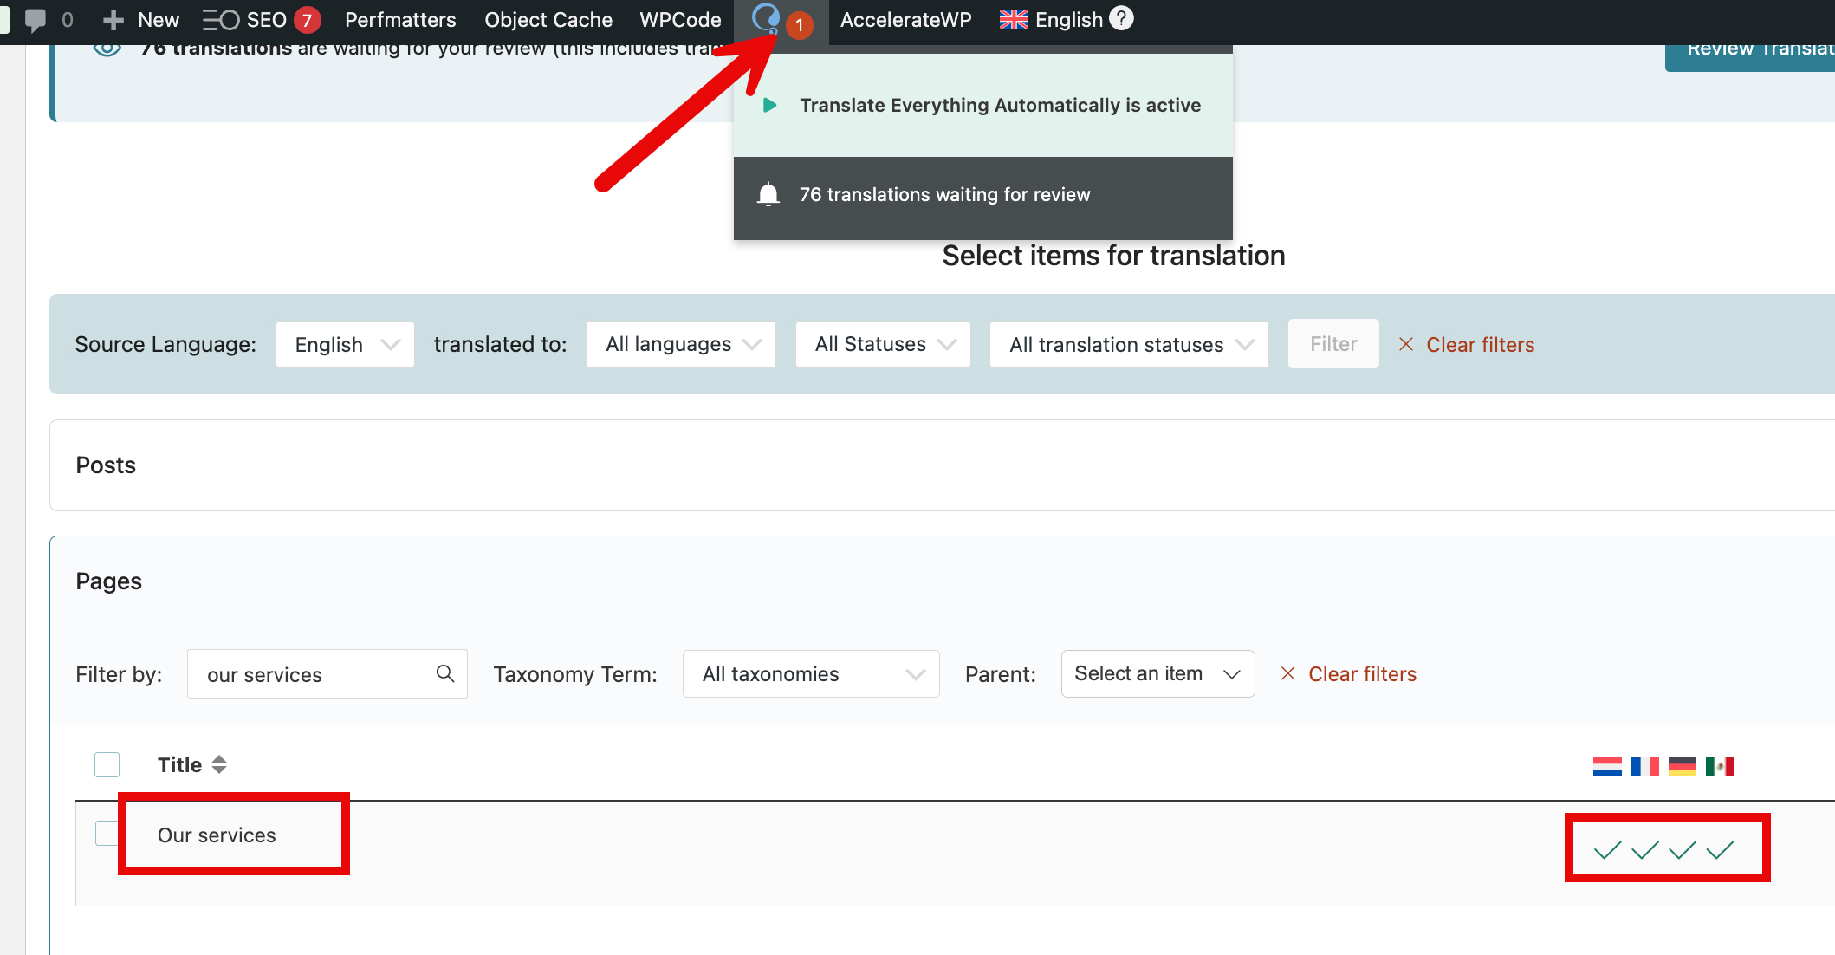Click the help question mark icon beside English
Screen dimensions: 1835x955
pos(1121,18)
